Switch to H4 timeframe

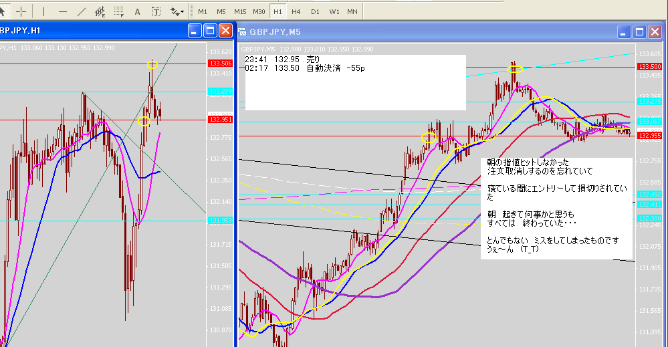pyautogui.click(x=296, y=11)
